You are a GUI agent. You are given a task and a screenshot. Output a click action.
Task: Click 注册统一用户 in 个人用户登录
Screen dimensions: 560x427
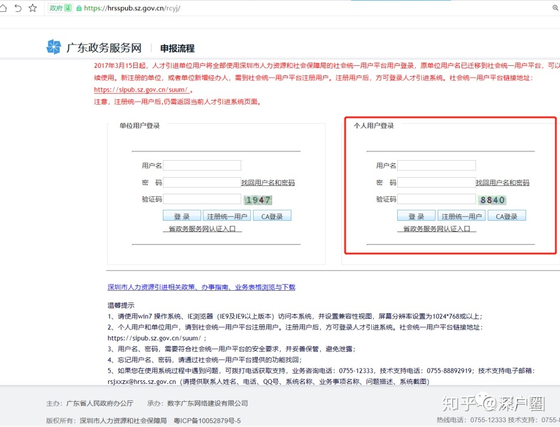(x=461, y=216)
